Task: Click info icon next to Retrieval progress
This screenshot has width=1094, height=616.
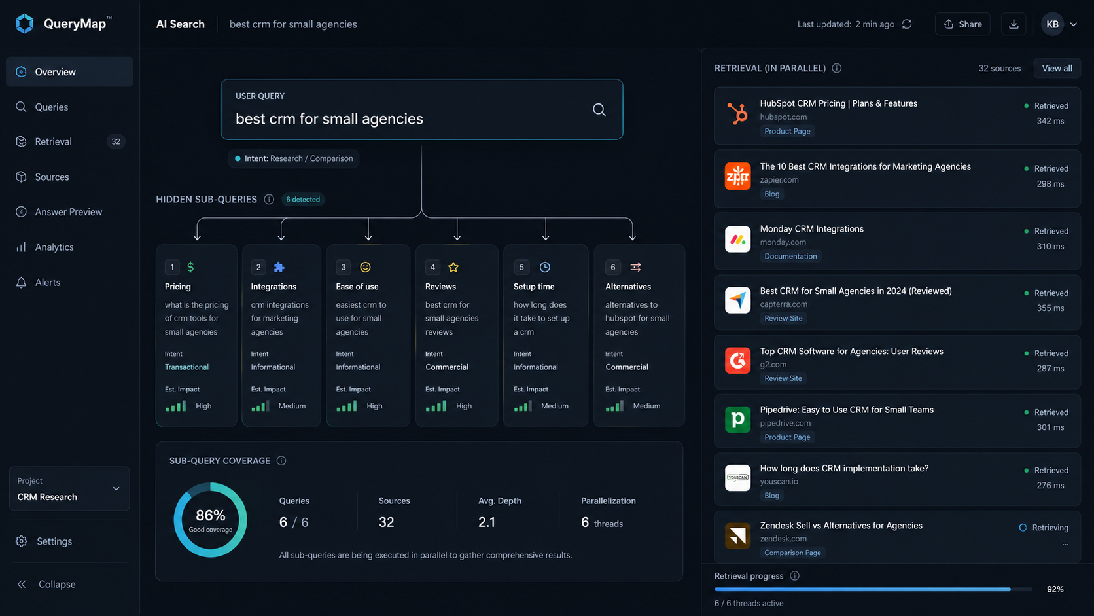Action: point(794,576)
